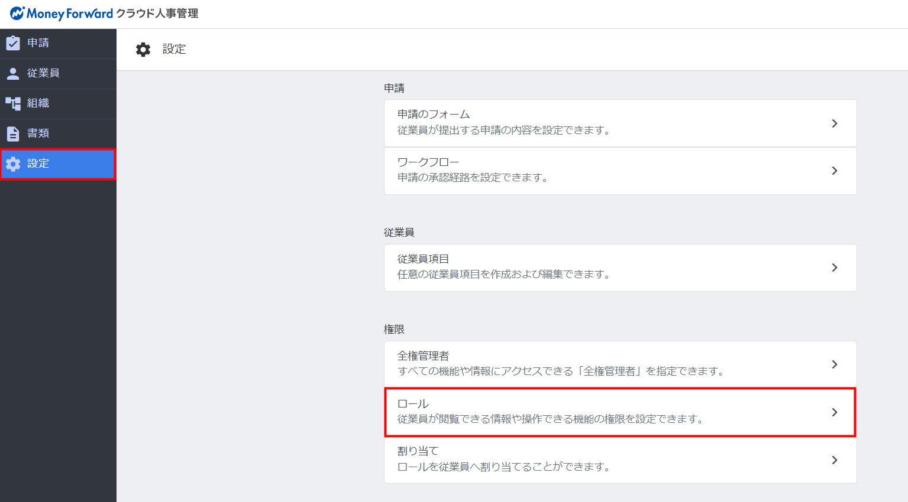Expand the 申請のフォーム row chevron
Image resolution: width=908 pixels, height=502 pixels.
(x=835, y=123)
